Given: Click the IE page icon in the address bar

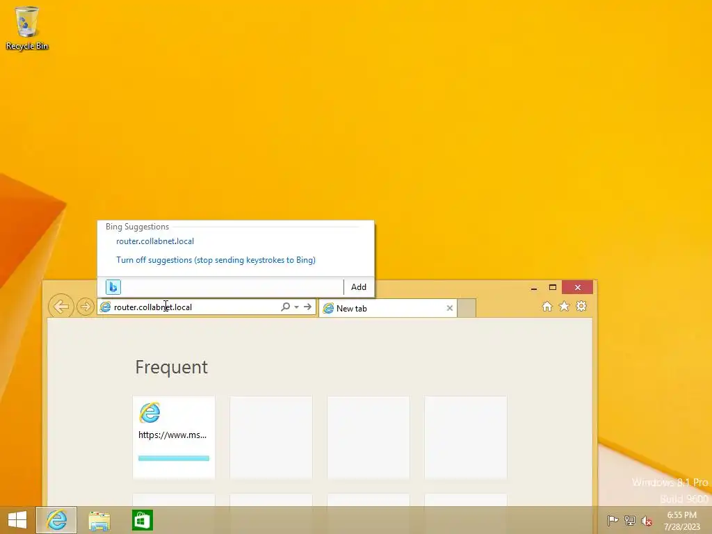Looking at the screenshot, I should tap(106, 307).
